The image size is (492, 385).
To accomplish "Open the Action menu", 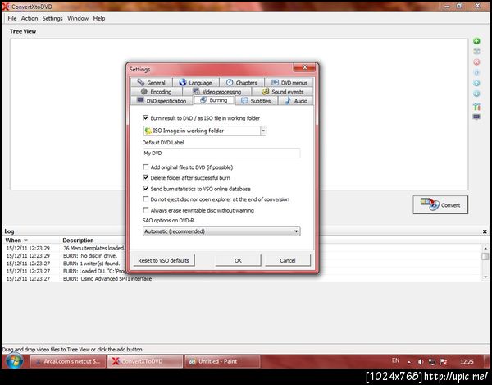I will pyautogui.click(x=30, y=18).
